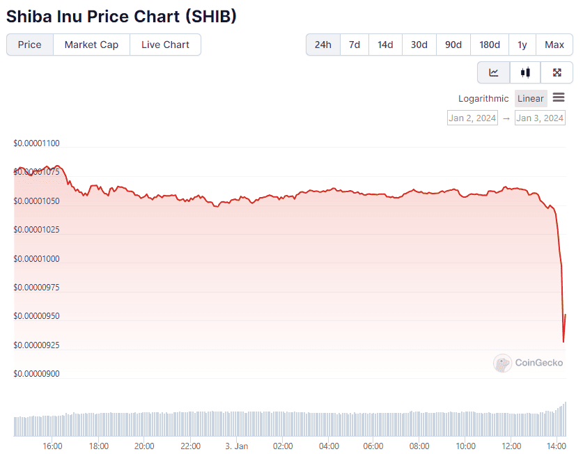Viewport: 583px width, 454px height.
Task: Show the 7d time range
Action: click(355, 45)
